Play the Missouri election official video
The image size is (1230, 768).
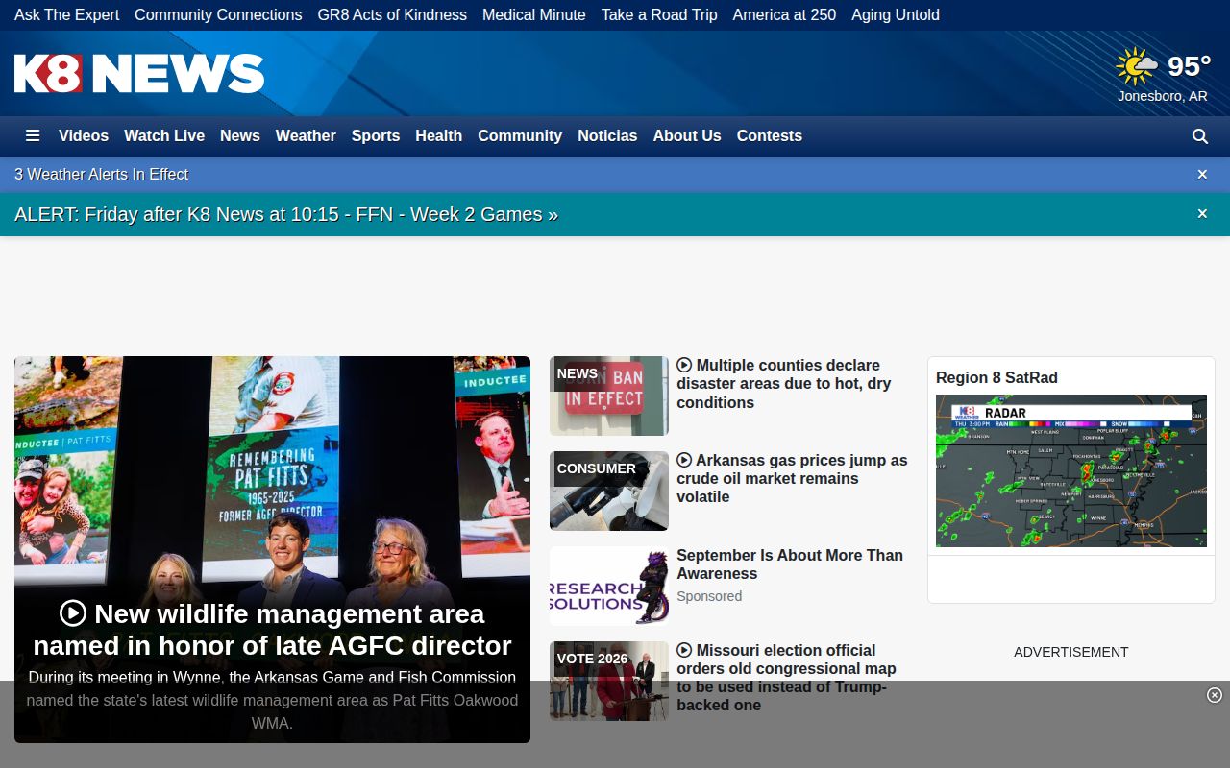(684, 650)
